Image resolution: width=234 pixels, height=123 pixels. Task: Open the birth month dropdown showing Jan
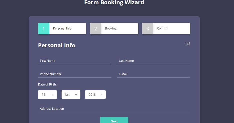[x=71, y=94]
